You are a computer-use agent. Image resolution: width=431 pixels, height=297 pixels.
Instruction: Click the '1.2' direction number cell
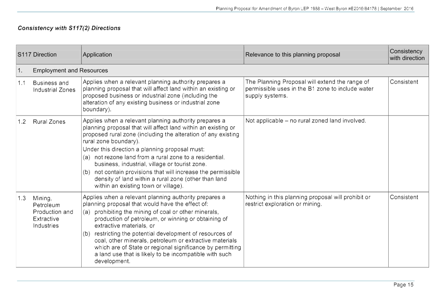[22, 121]
